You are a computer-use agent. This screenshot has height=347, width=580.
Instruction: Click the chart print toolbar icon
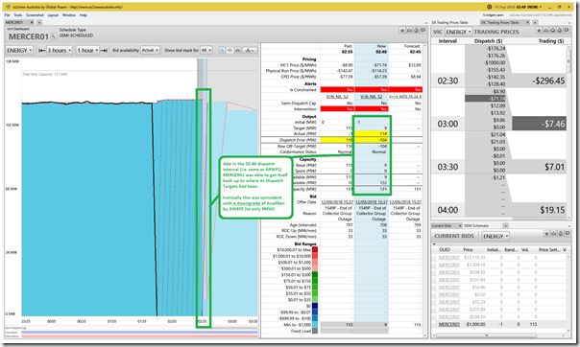point(238,50)
